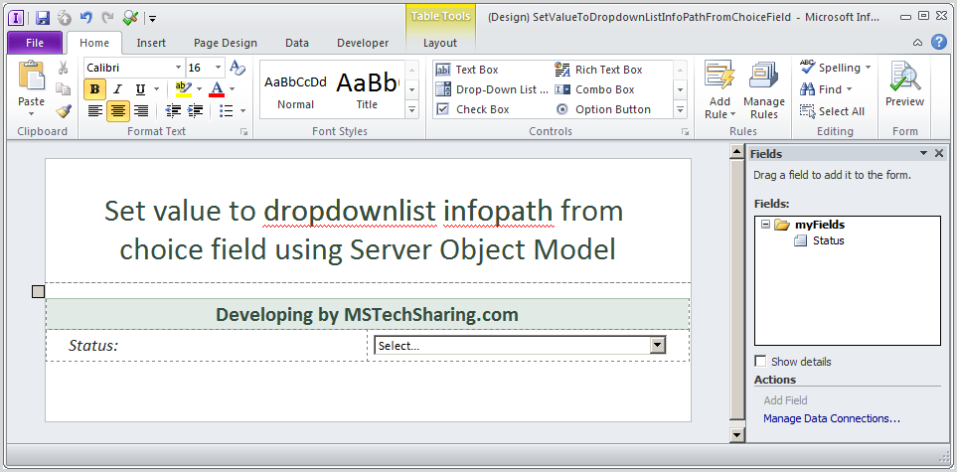Toggle Bold formatting
The image size is (957, 472).
click(94, 89)
